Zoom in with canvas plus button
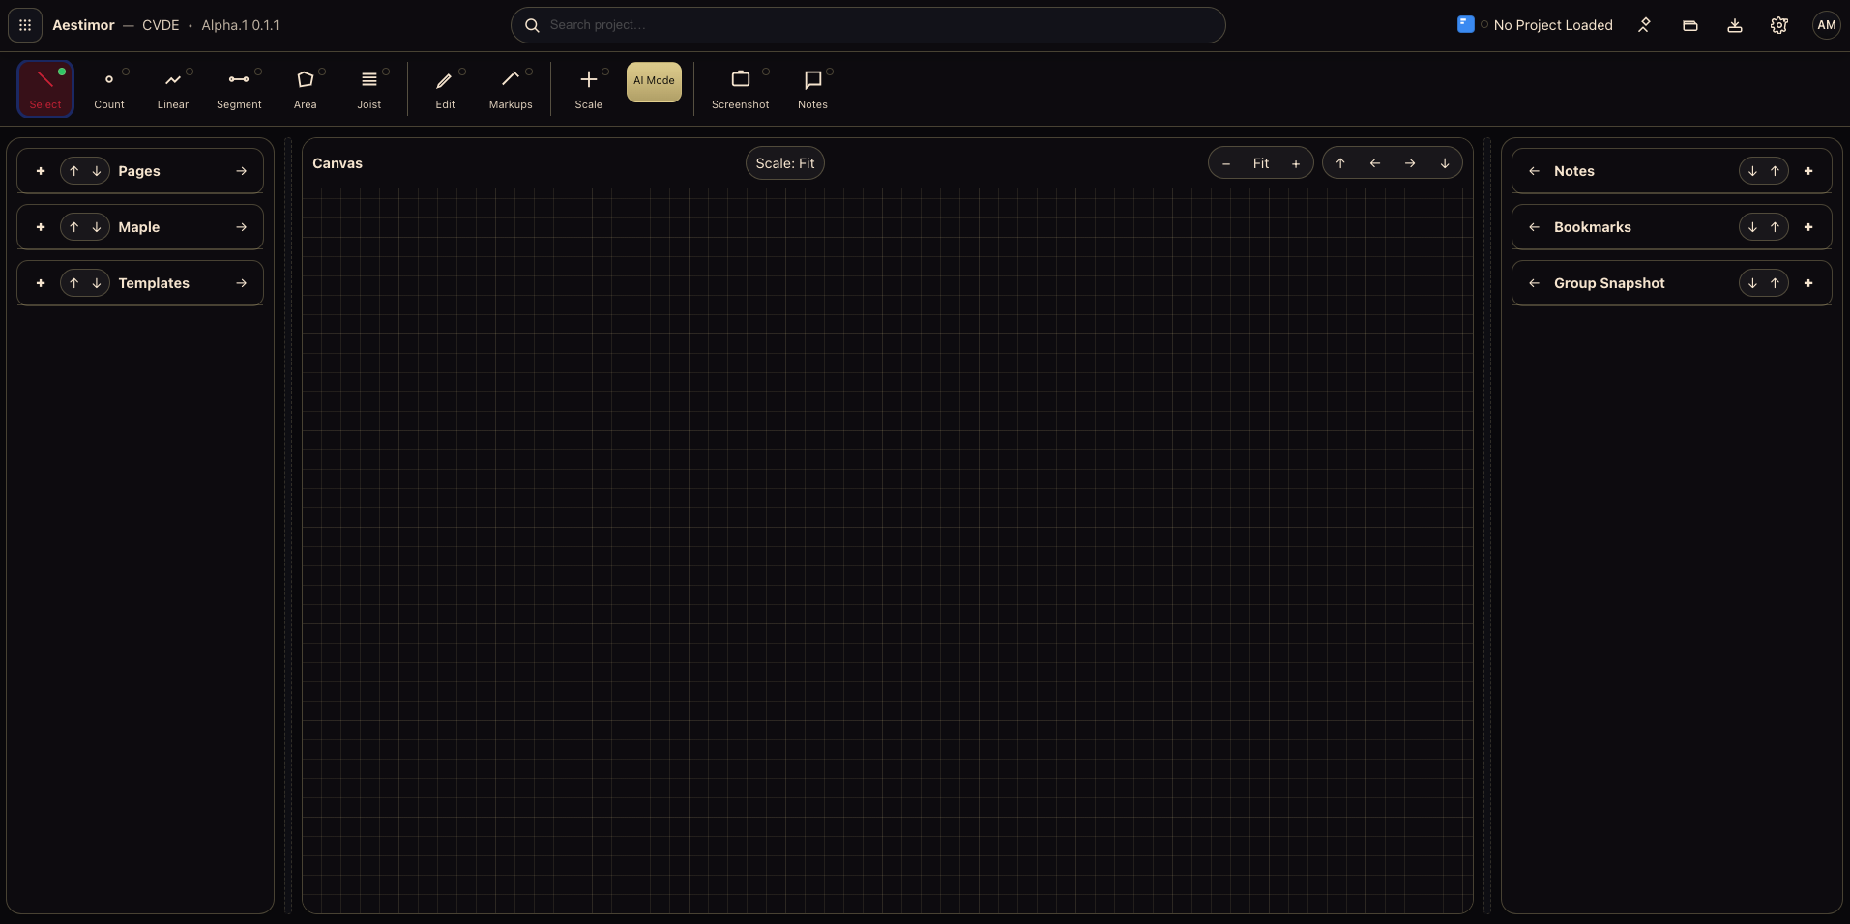 [1296, 163]
